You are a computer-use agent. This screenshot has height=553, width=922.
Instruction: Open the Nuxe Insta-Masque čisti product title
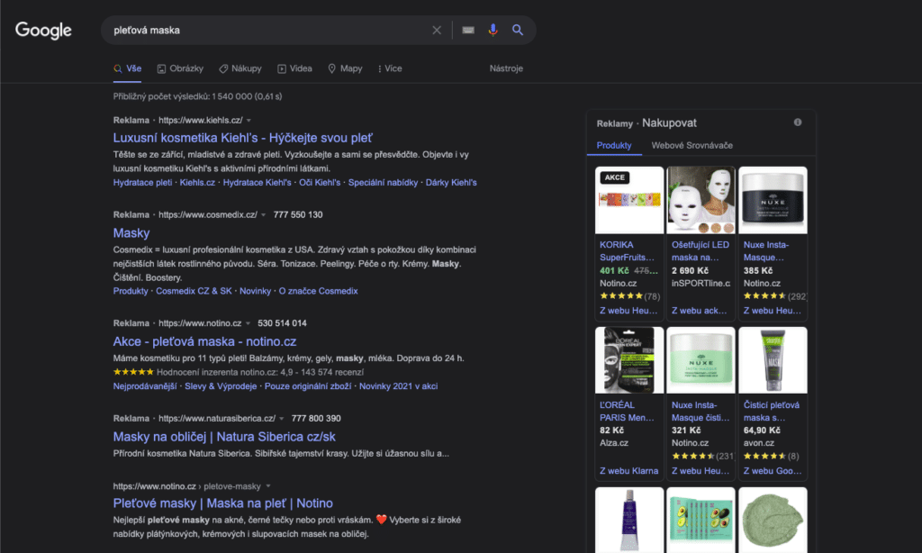701,412
